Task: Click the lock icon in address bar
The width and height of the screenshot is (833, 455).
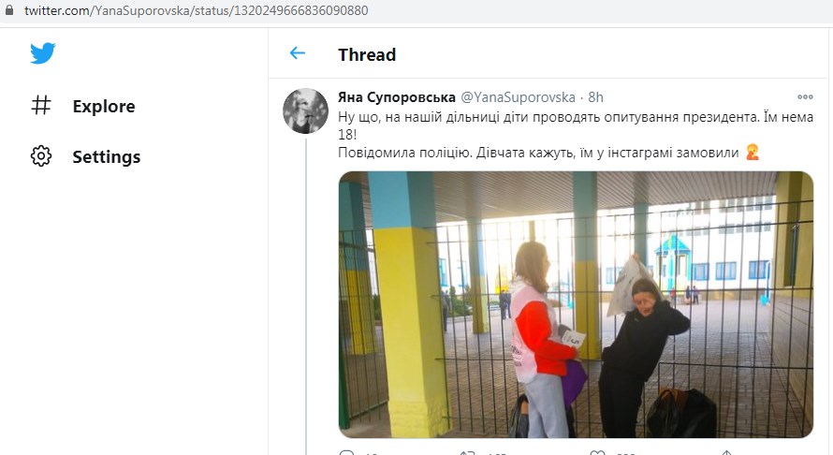Action: 9,10
